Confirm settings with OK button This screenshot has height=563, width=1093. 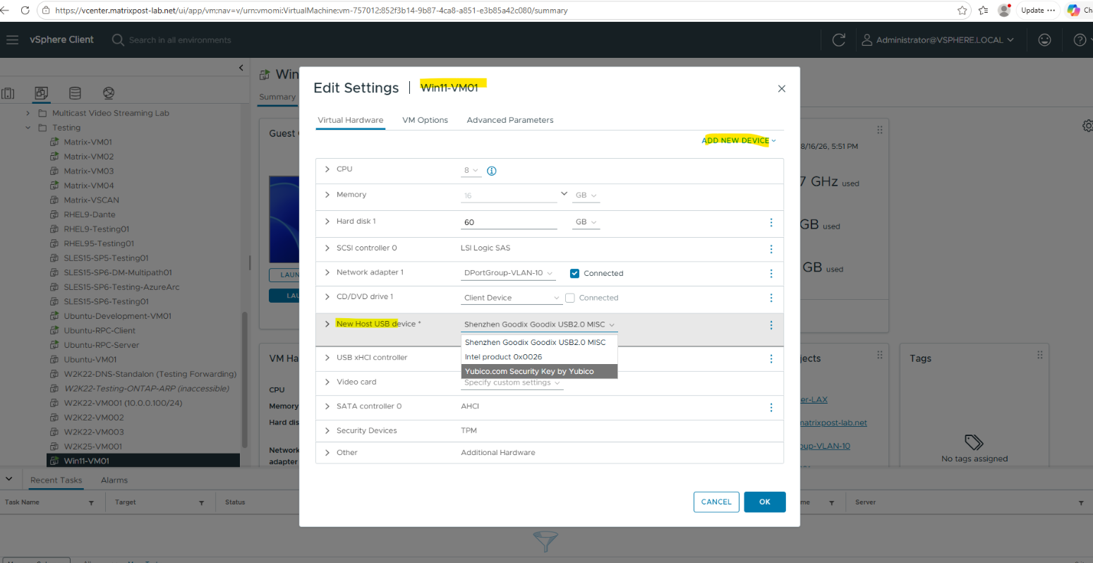point(765,502)
